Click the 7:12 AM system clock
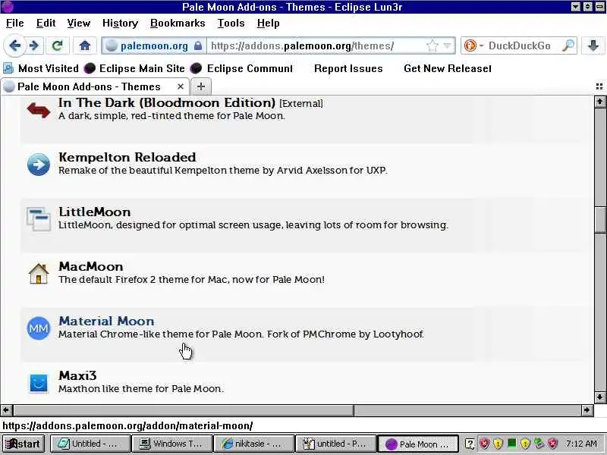The image size is (607, 455). 581,444
